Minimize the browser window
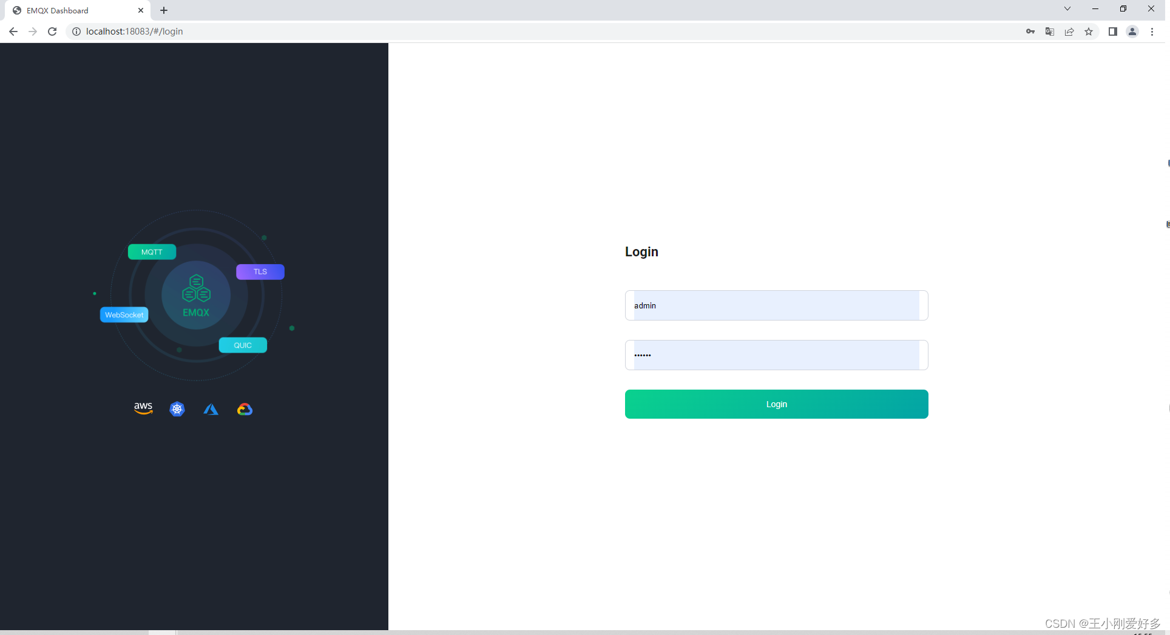1170x635 pixels. pyautogui.click(x=1095, y=8)
